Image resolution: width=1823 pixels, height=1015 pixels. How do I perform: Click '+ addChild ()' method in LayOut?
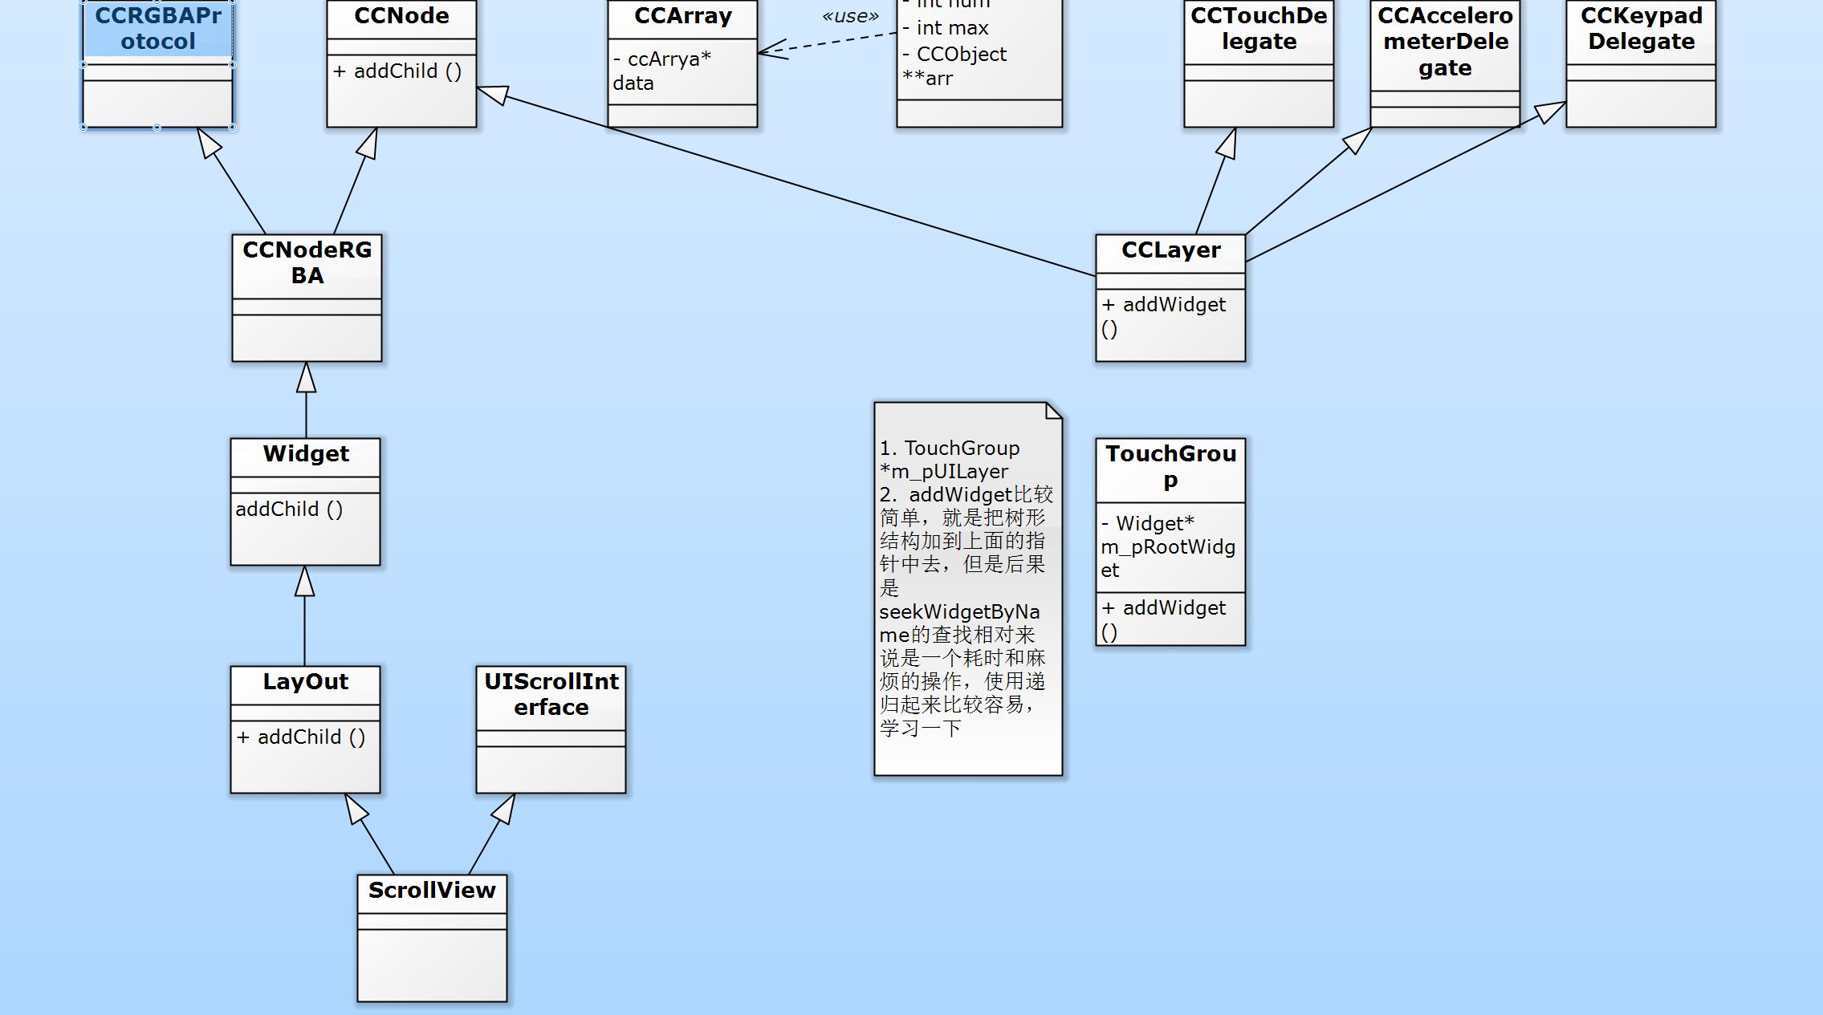click(300, 737)
